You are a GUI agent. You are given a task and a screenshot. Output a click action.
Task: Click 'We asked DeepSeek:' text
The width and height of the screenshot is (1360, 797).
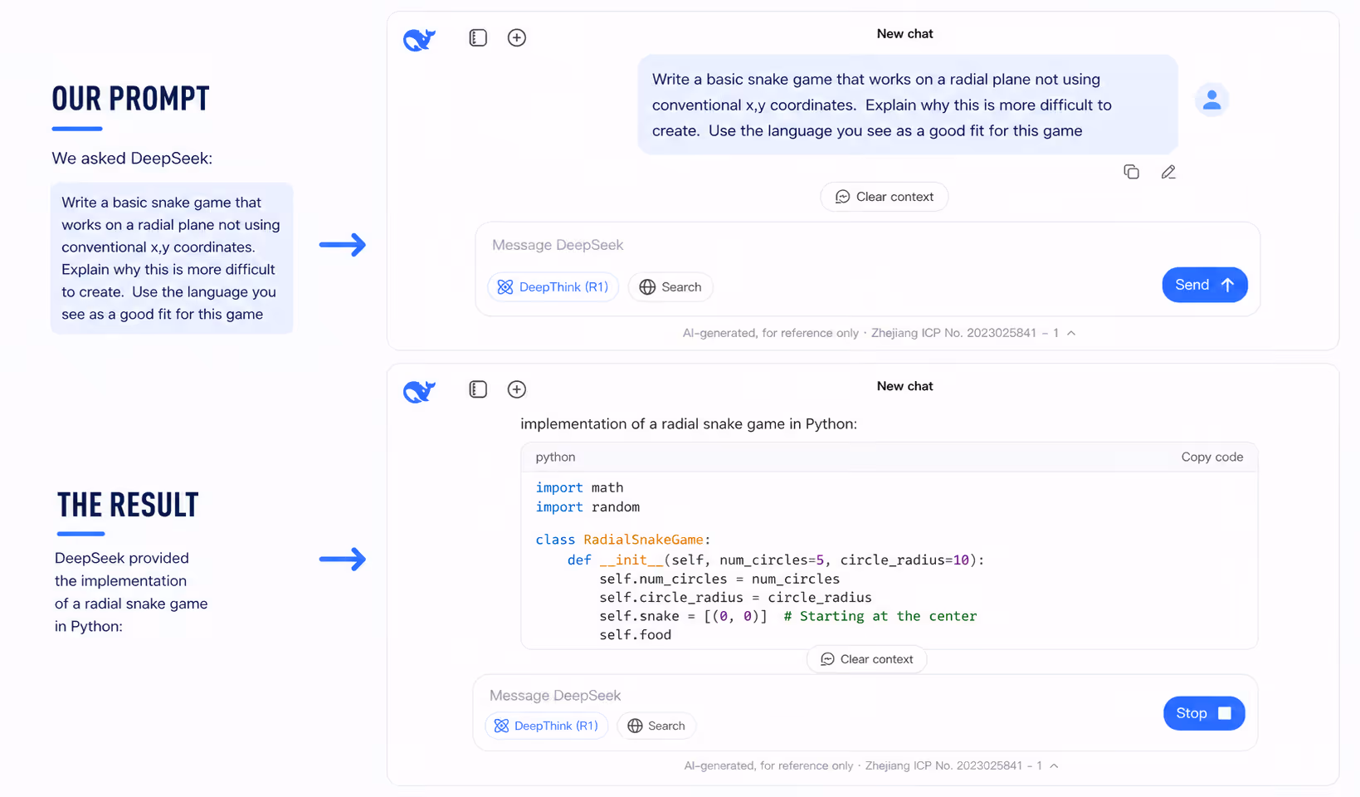132,159
